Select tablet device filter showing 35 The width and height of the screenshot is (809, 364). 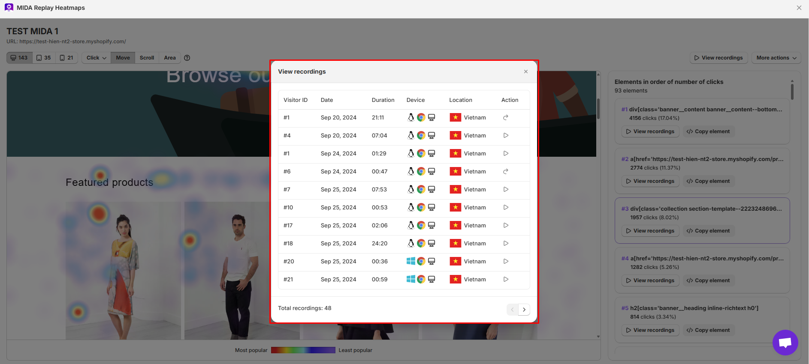coord(44,58)
